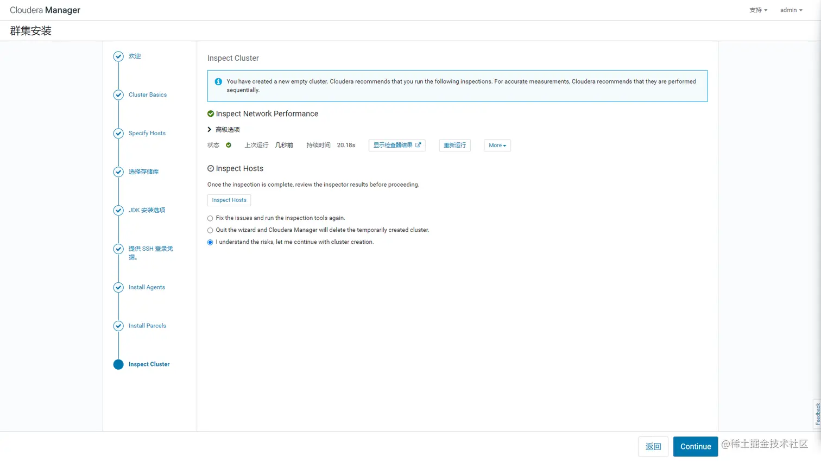This screenshot has height=462, width=821.
Task: Click the JDK 安装选项 step checkmark icon
Action: click(x=118, y=211)
